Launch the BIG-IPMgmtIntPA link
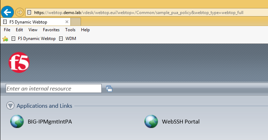Image resolution: width=268 pixels, height=140 pixels. [x=50, y=122]
